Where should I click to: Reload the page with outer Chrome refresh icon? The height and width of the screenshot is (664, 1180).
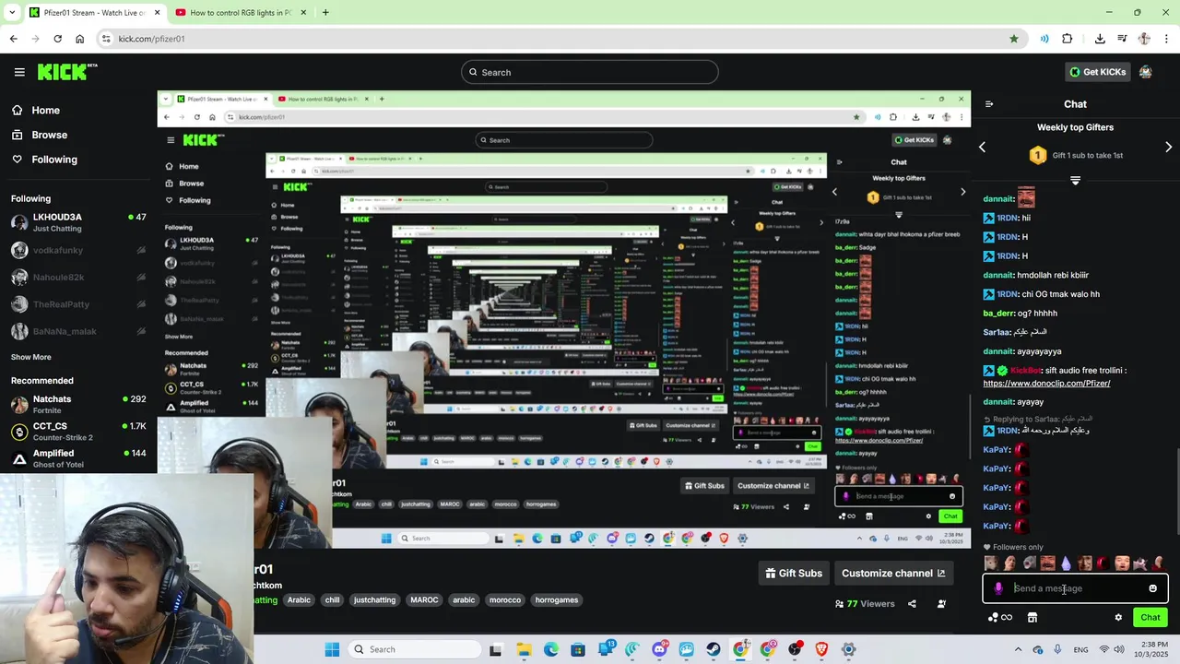(57, 39)
